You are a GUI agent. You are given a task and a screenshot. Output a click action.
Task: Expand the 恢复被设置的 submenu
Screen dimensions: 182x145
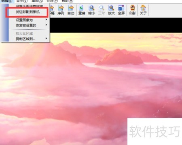coord(29,25)
